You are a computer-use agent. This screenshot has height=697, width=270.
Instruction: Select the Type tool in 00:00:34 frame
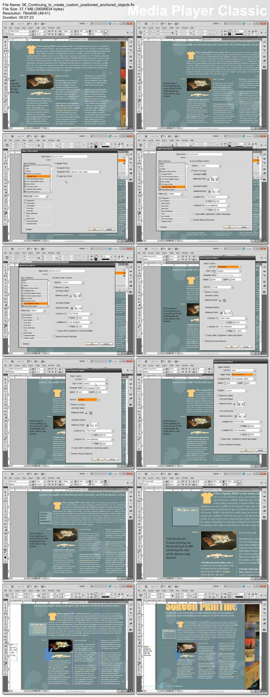[x=5, y=55]
